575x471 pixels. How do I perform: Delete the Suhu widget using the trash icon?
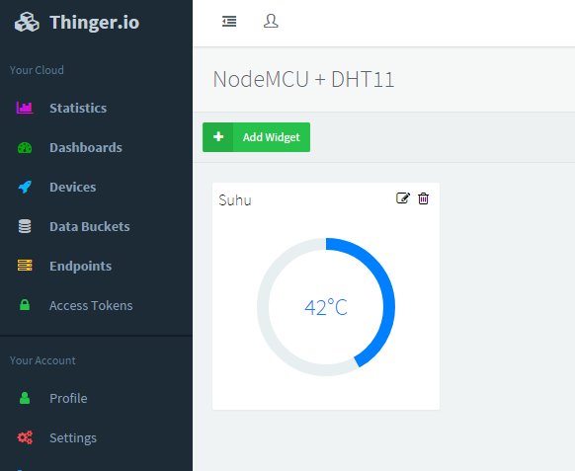coord(423,198)
